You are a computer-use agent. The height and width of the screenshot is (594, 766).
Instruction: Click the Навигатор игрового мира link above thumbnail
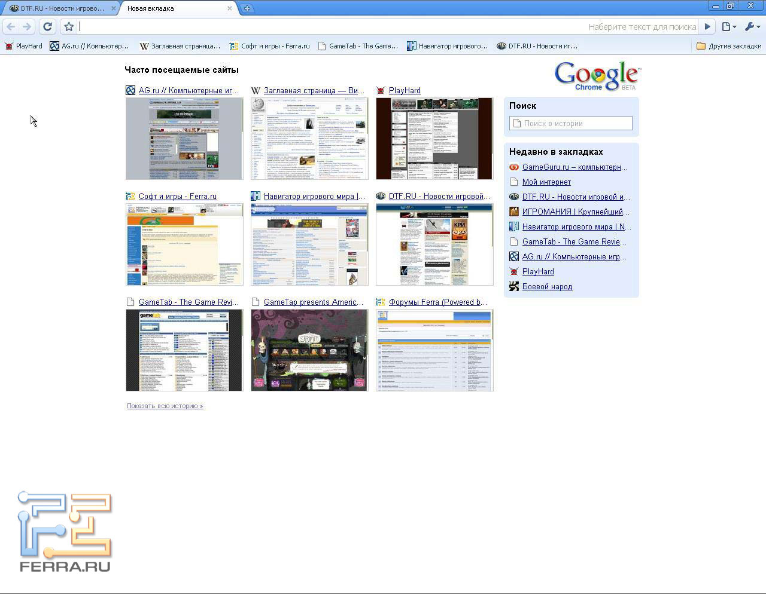[x=314, y=196]
